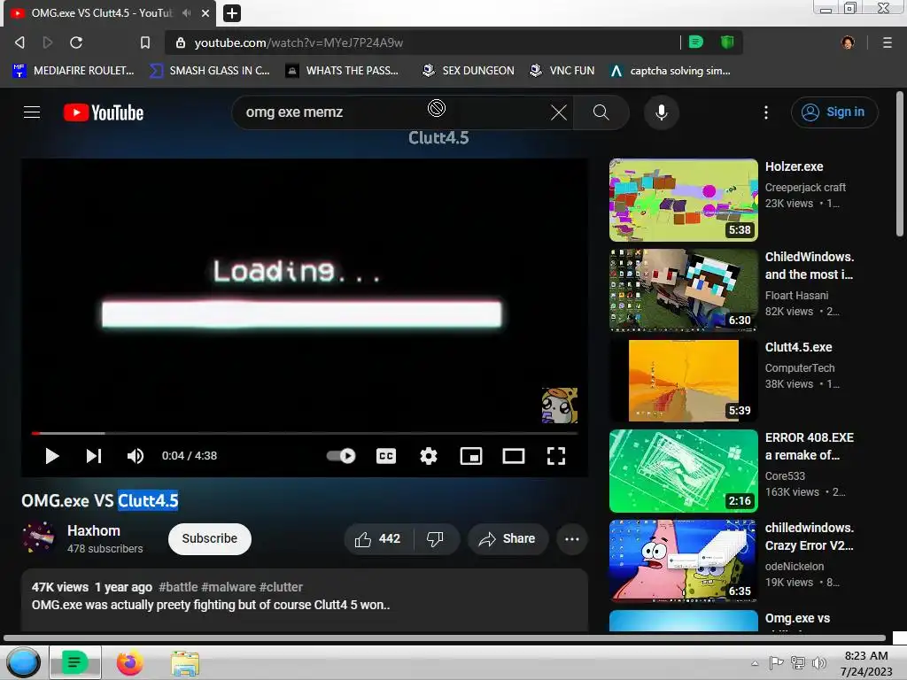This screenshot has height=680, width=907.
Task: Open Firefox from the taskbar
Action: [x=129, y=662]
